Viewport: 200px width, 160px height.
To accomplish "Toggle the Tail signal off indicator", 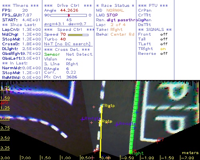I will point(164,39).
